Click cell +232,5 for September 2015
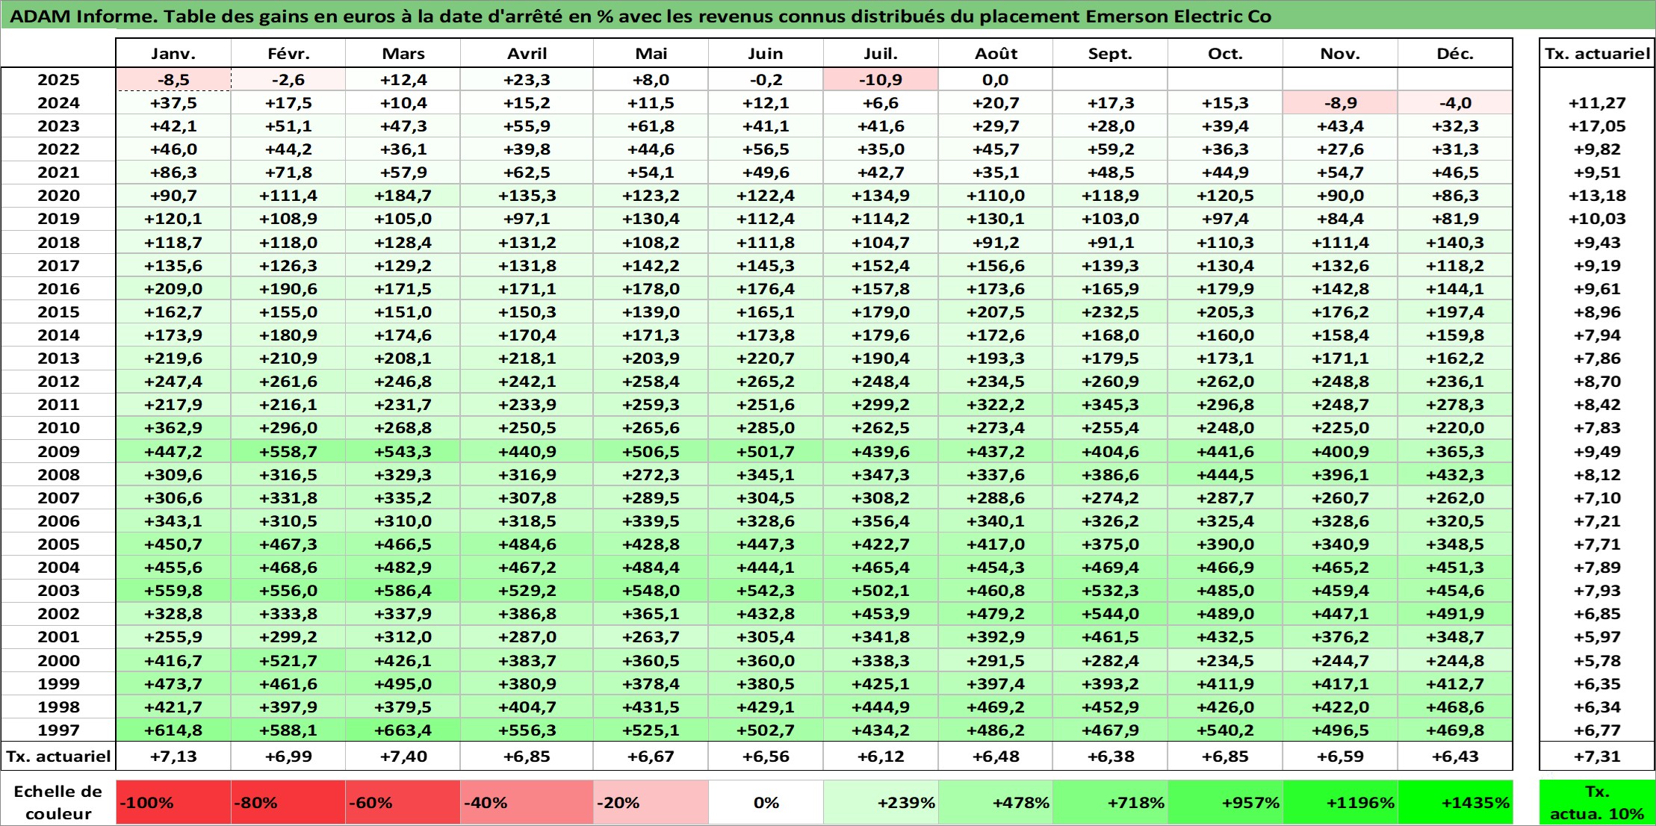 (1110, 312)
